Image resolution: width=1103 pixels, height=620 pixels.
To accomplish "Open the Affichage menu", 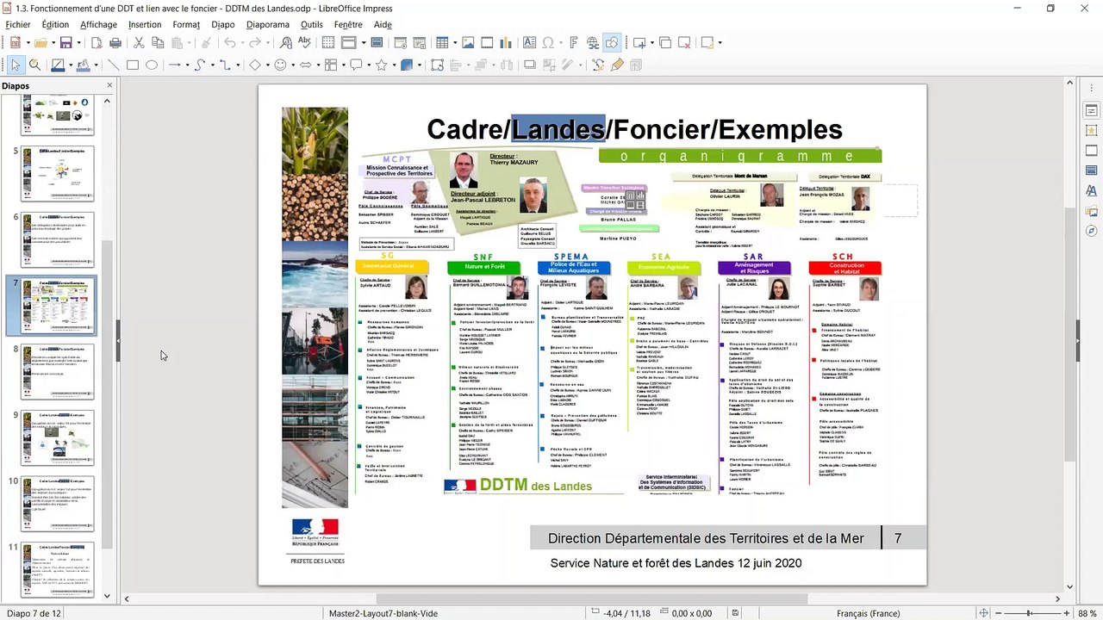I will [98, 25].
